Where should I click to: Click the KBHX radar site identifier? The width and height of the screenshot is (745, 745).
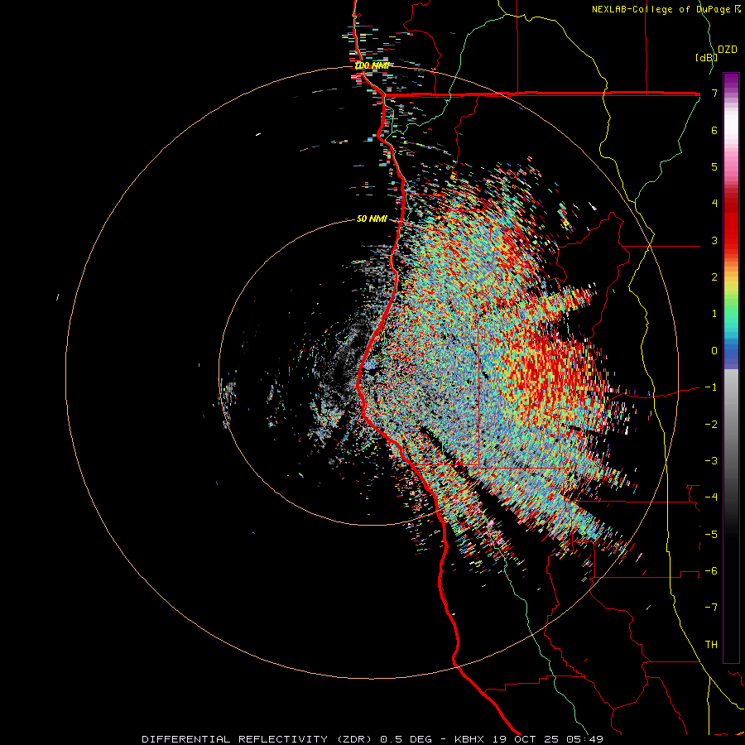tap(469, 739)
